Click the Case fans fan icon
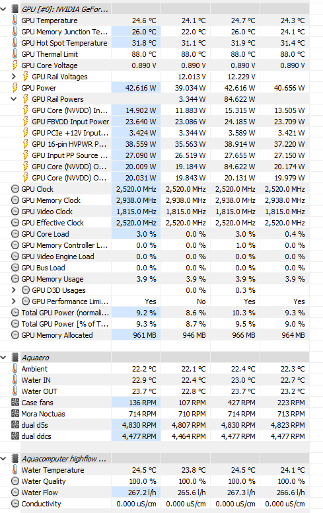The image size is (323, 513). click(15, 402)
